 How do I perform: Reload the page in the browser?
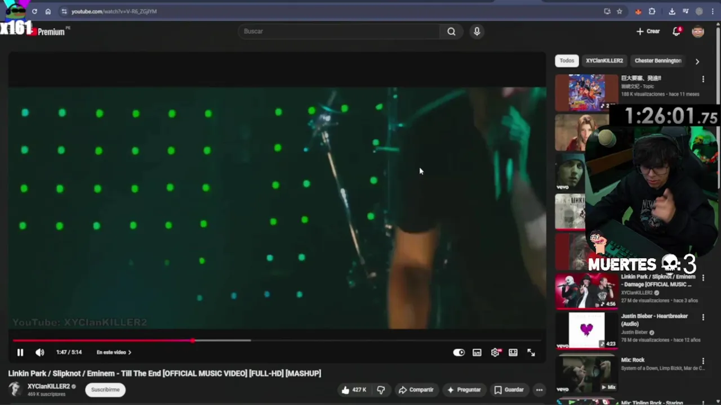pyautogui.click(x=34, y=11)
